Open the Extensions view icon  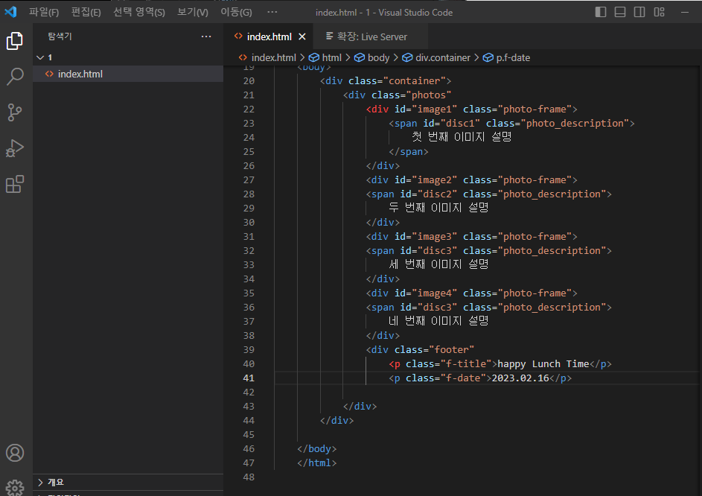[x=15, y=184]
